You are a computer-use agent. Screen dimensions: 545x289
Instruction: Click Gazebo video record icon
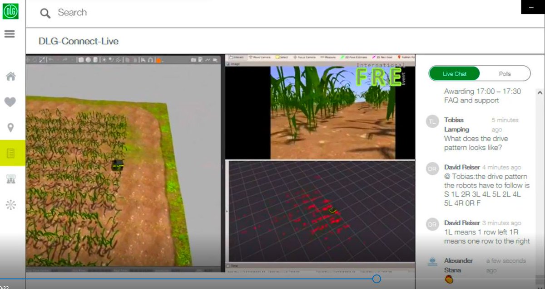point(215,60)
